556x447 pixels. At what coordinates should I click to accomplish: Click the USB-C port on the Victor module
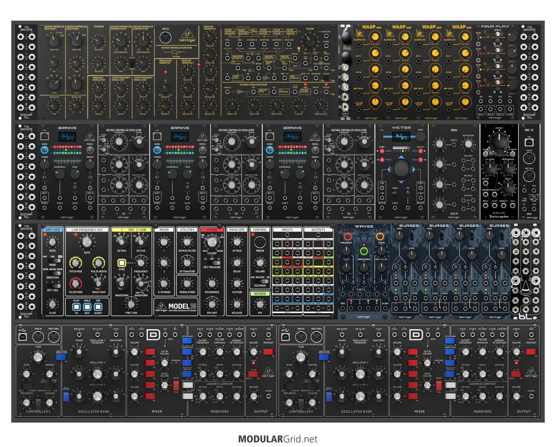click(382, 136)
